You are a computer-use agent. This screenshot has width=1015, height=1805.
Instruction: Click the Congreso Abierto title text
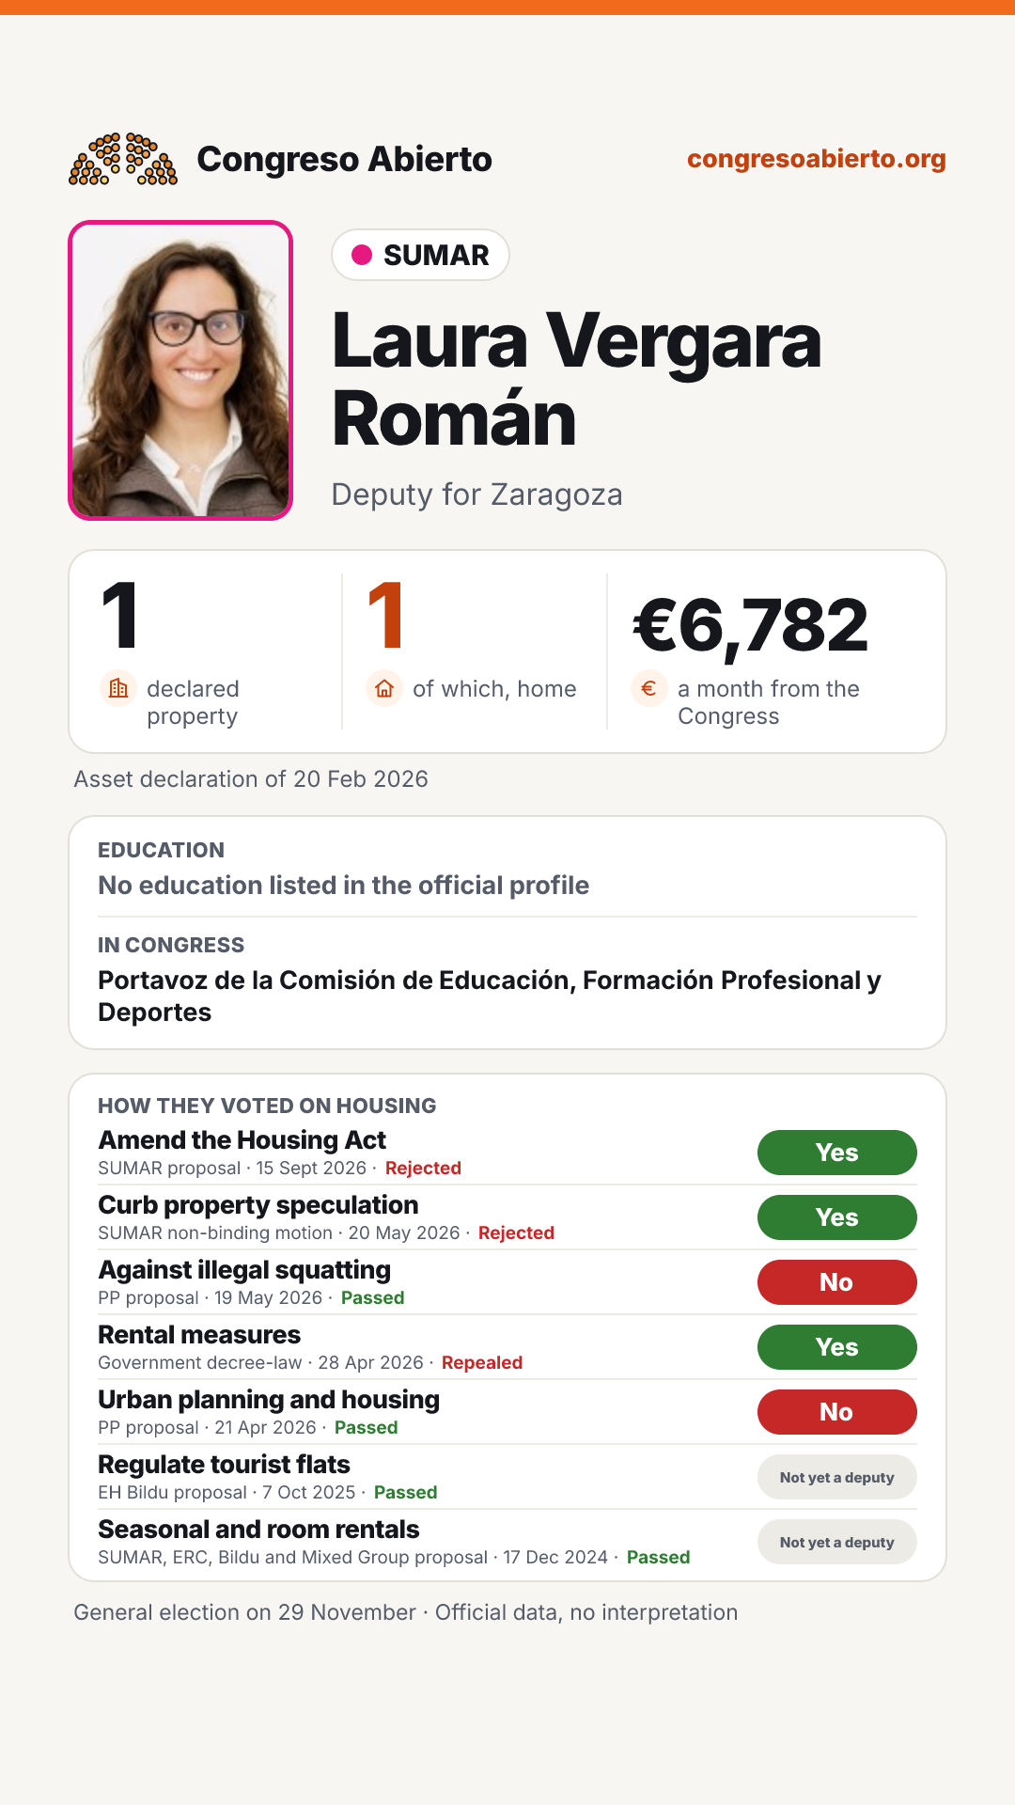coord(345,159)
